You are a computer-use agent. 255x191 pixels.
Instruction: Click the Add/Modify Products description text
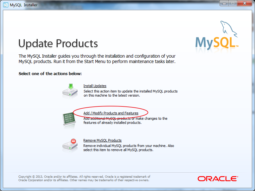coord(125,120)
